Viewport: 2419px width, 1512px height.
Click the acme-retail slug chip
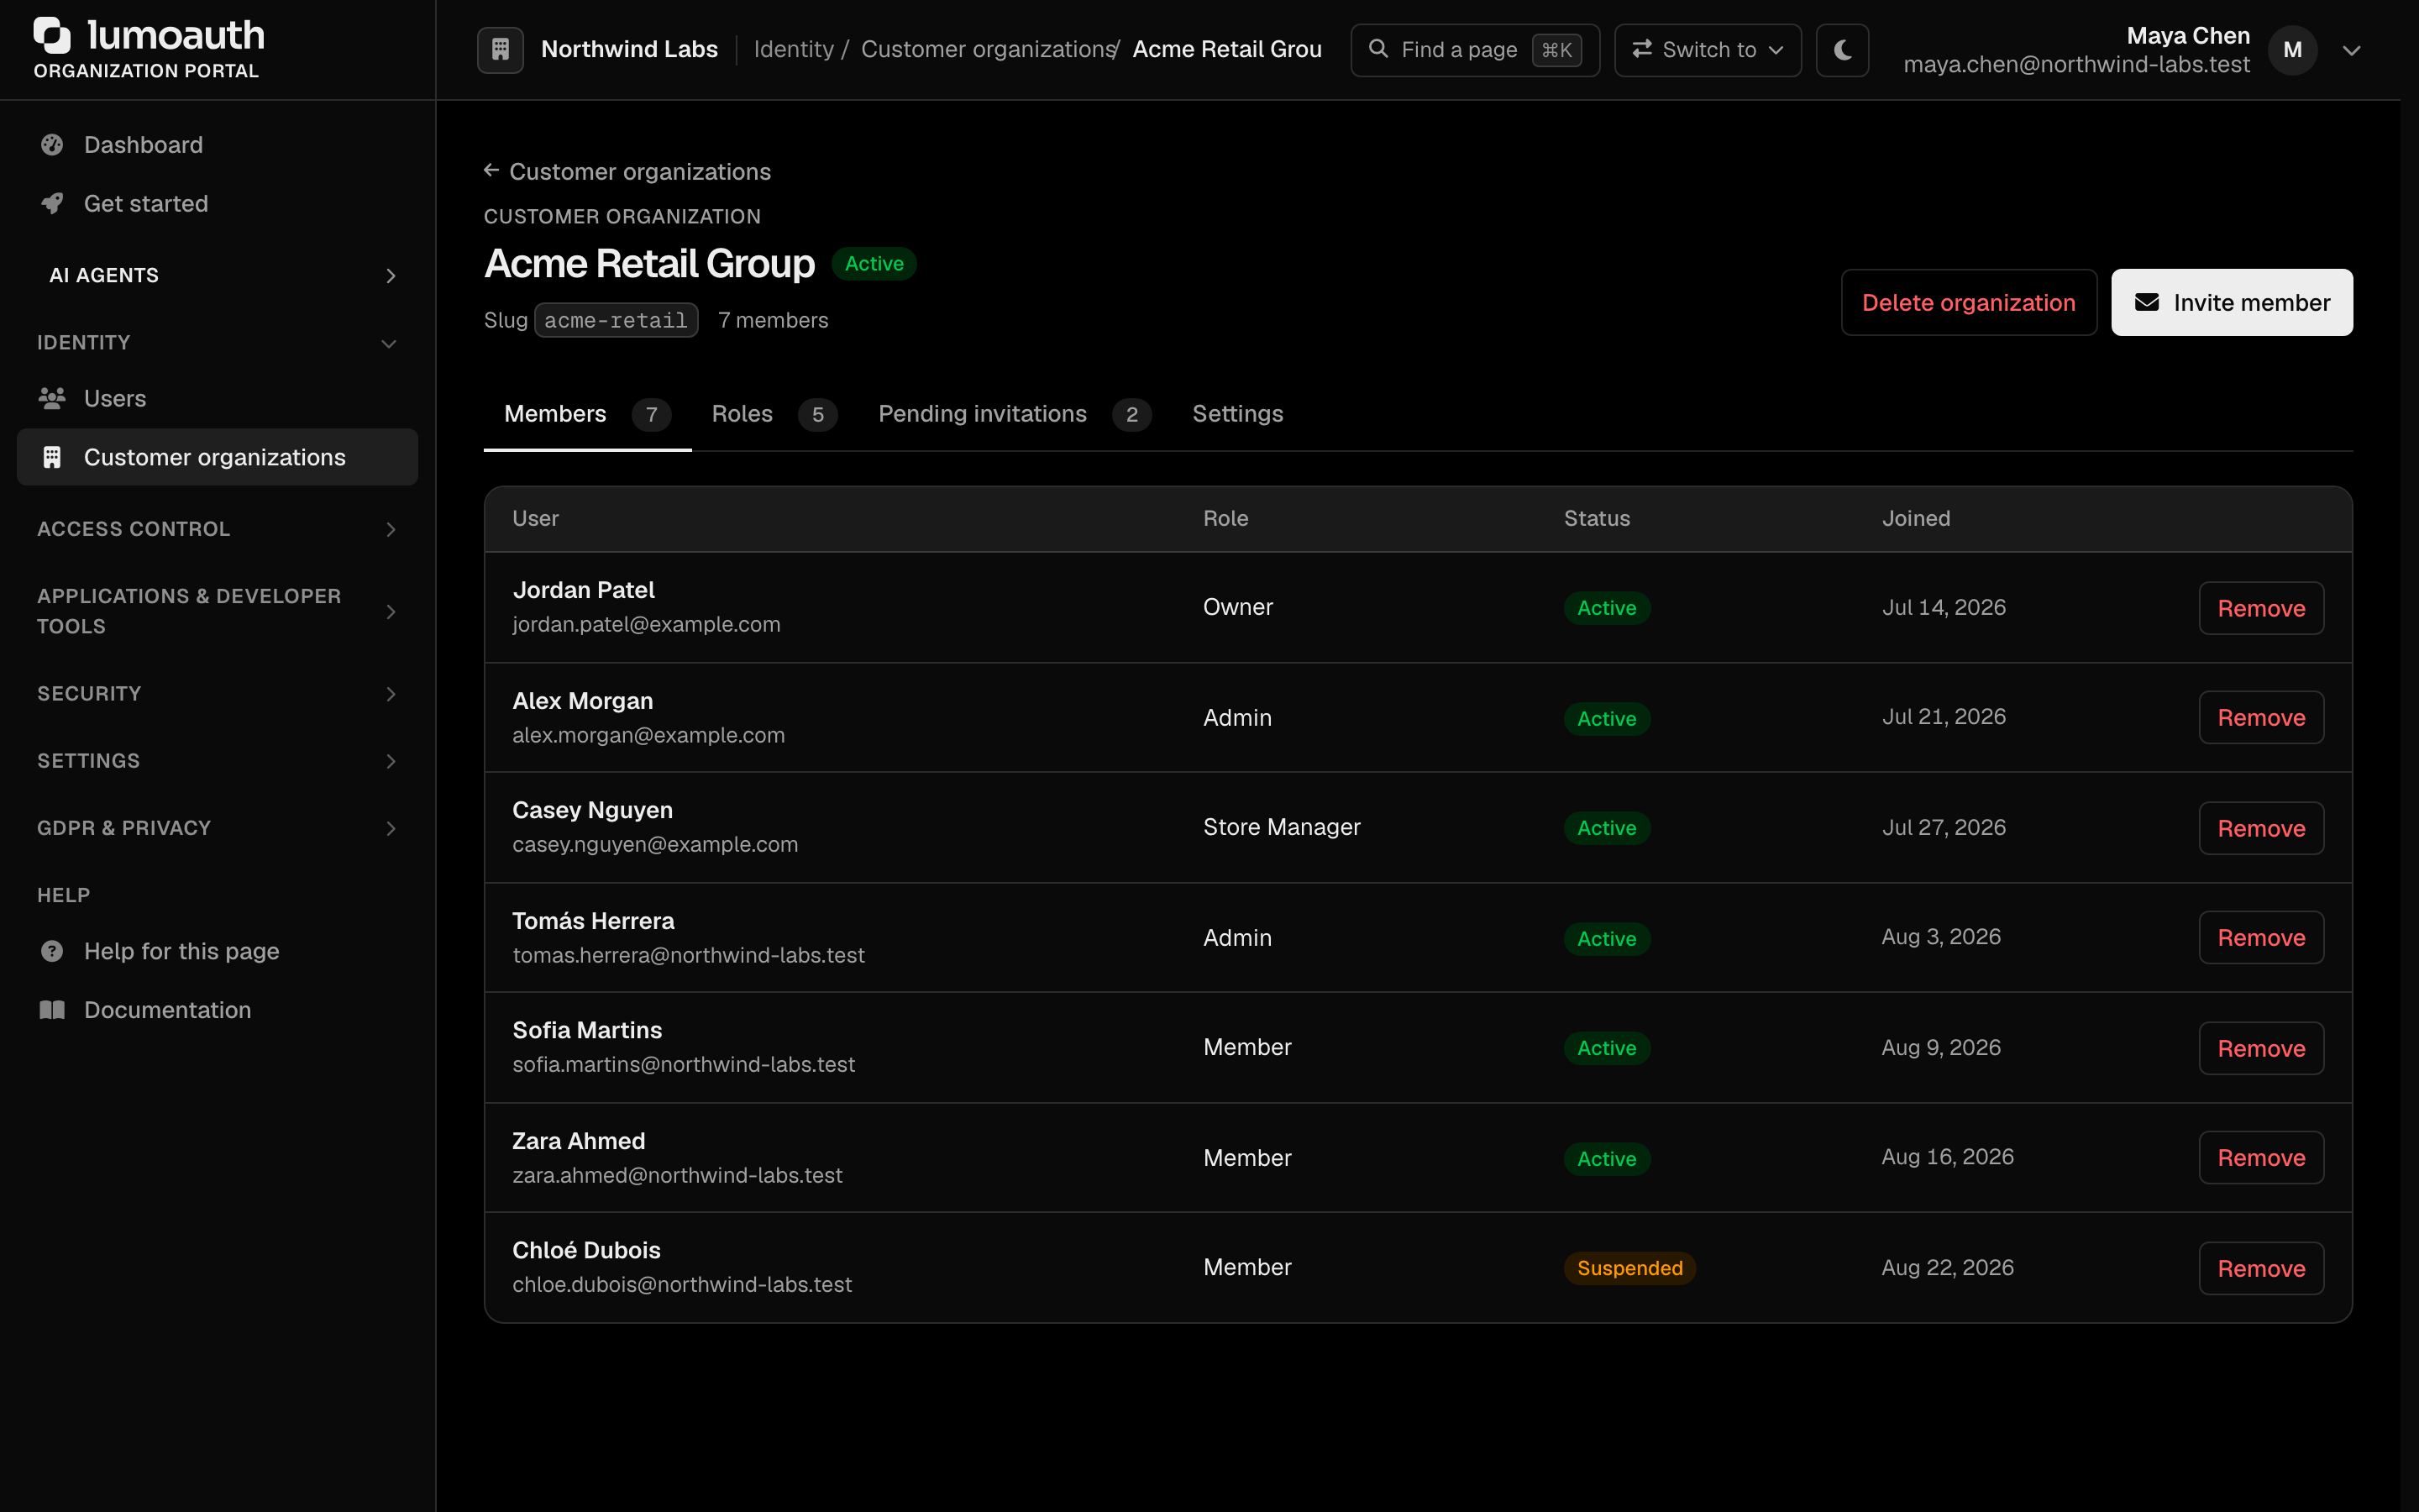tap(616, 320)
